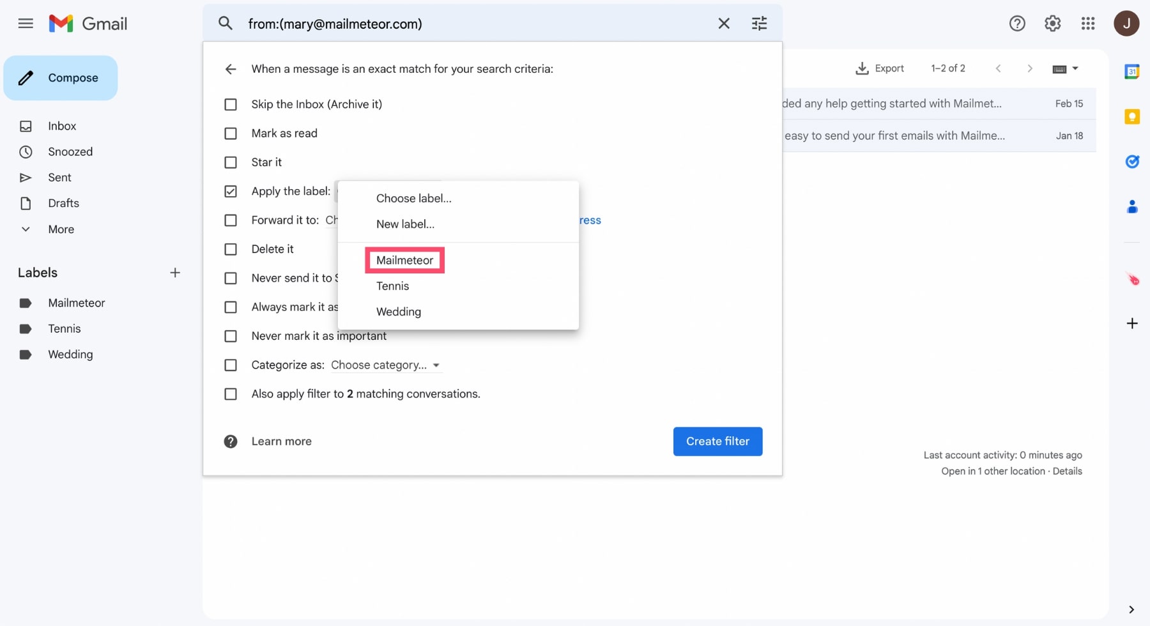Open the main menu hamburger icon

point(26,24)
